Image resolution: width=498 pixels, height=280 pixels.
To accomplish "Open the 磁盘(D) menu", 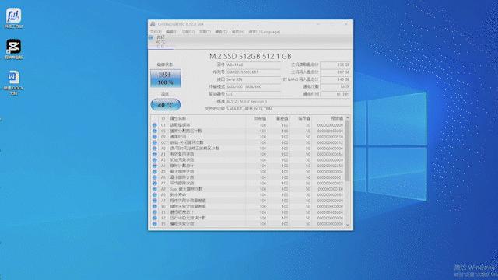I will (x=221, y=32).
